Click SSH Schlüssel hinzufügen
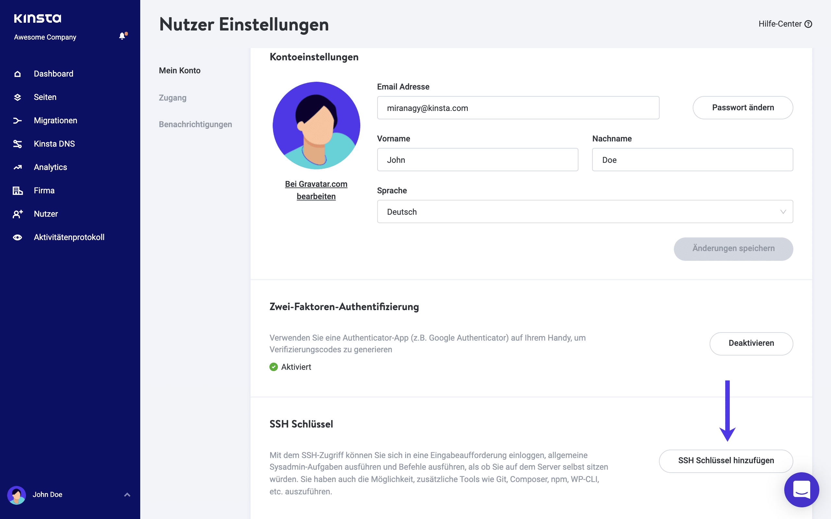 [726, 461]
